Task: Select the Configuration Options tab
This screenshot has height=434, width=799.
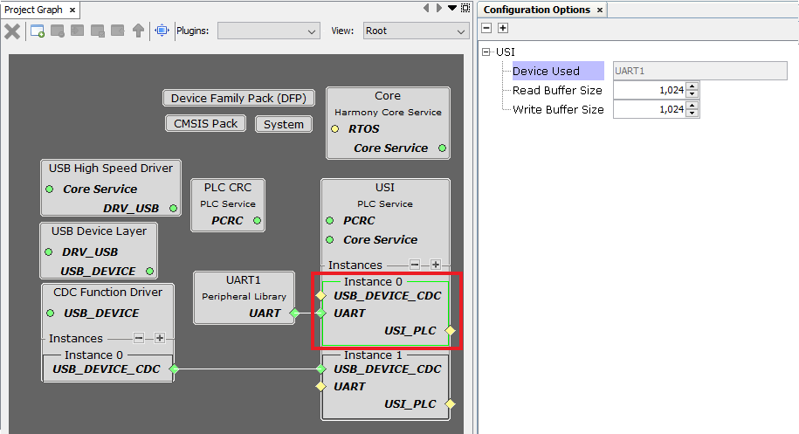Action: pyautogui.click(x=536, y=10)
